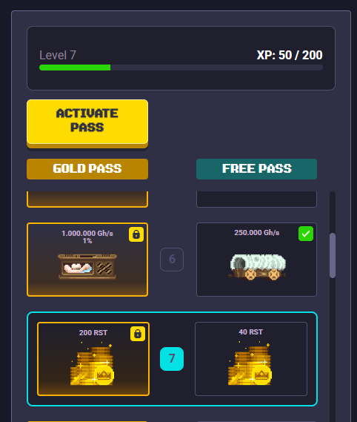
Task: Click the cyan level 7 badge
Action: [172, 359]
